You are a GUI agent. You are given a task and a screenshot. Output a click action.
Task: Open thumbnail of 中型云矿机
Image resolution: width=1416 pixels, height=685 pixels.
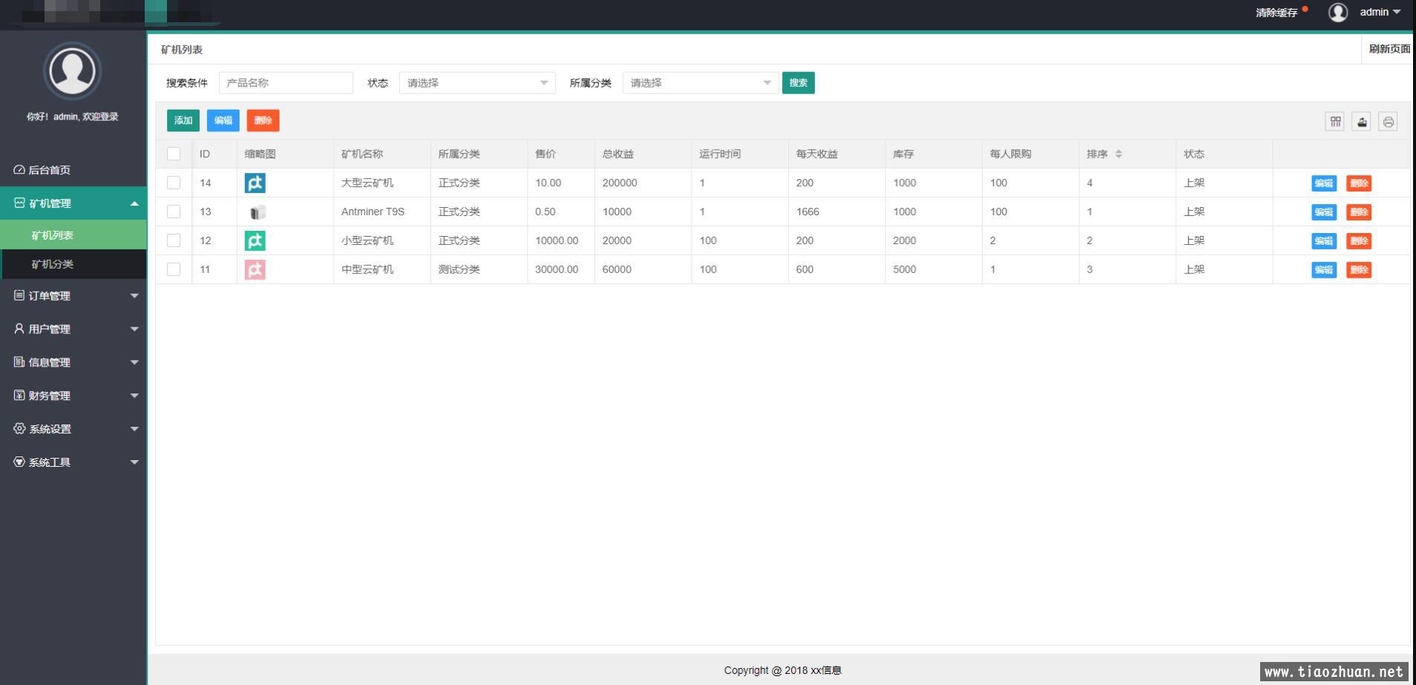[x=255, y=269]
